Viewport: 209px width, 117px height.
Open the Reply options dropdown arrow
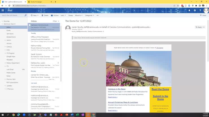point(204,27)
